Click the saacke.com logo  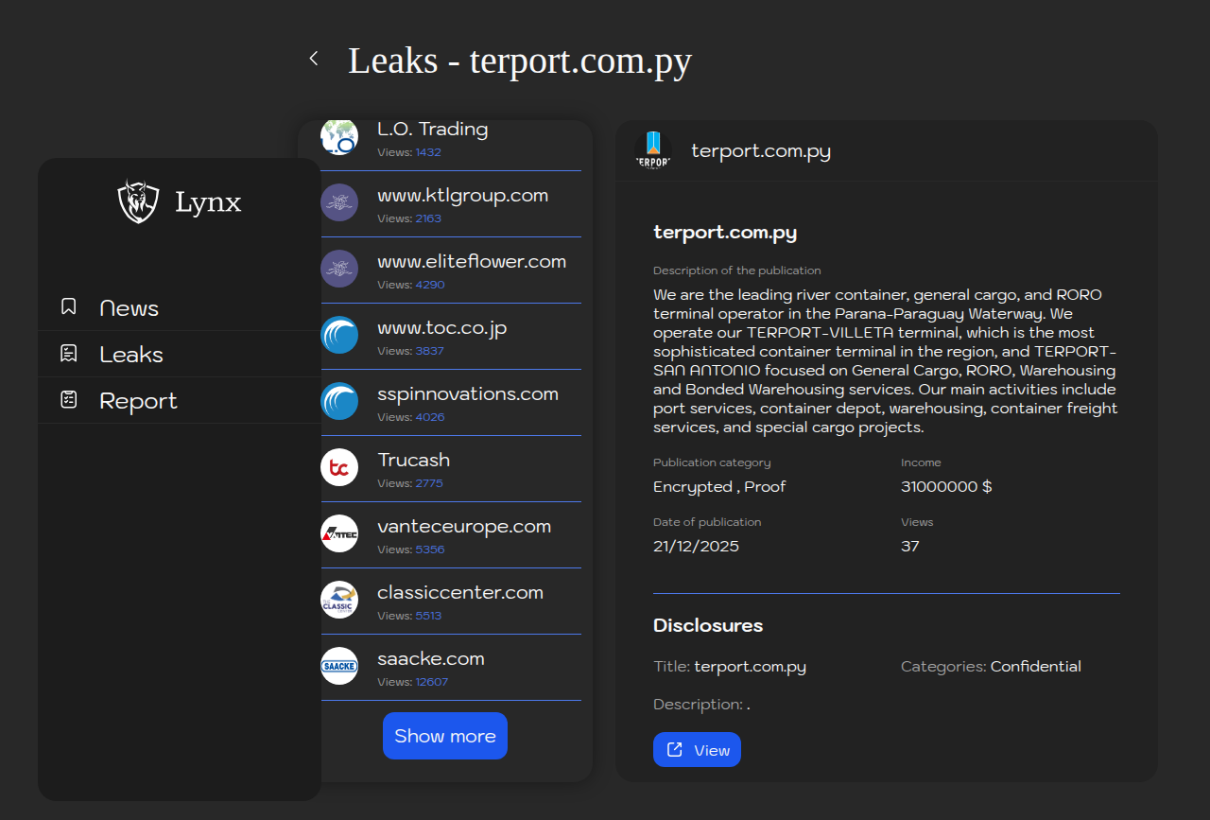pyautogui.click(x=339, y=666)
